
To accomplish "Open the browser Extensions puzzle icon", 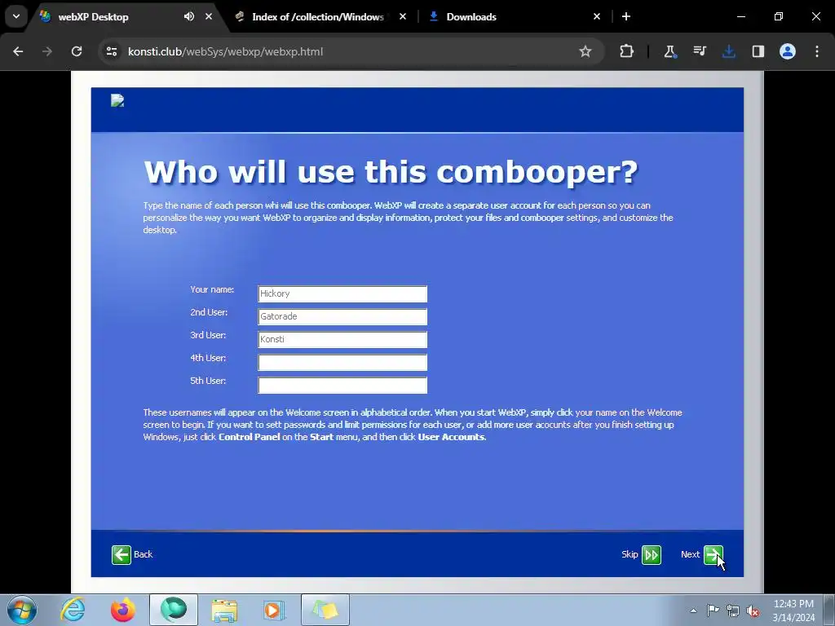I will pyautogui.click(x=626, y=51).
